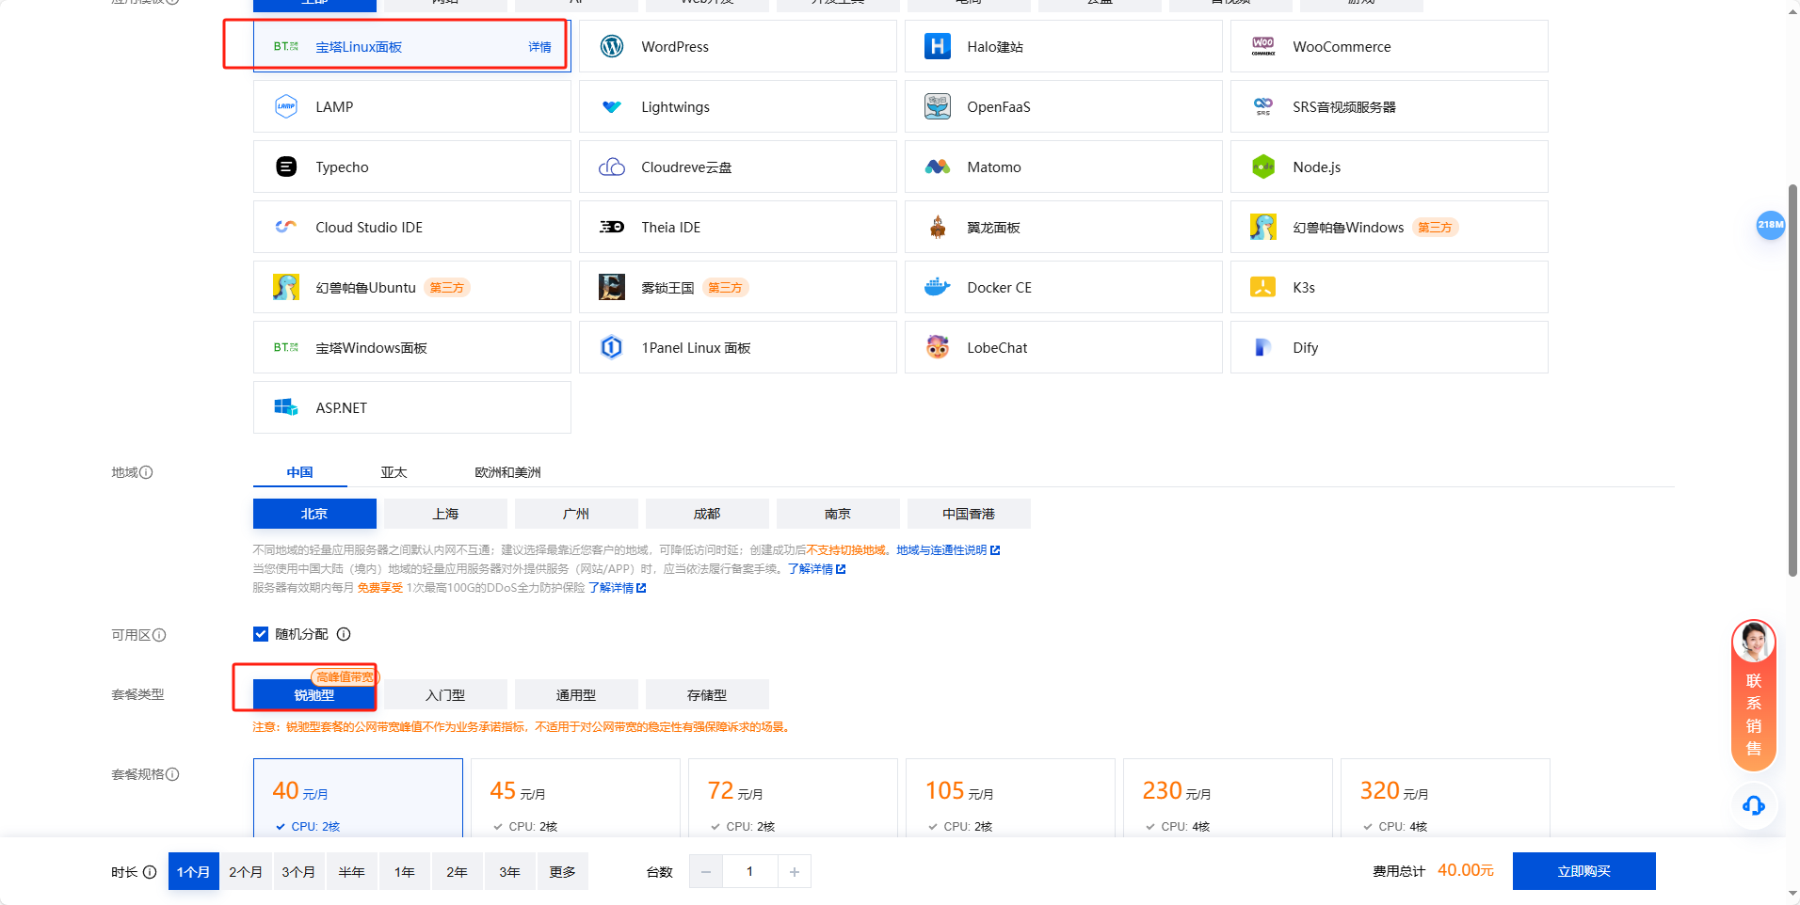1800x905 pixels.
Task: Click the 台数 quantity input field
Action: coord(750,872)
